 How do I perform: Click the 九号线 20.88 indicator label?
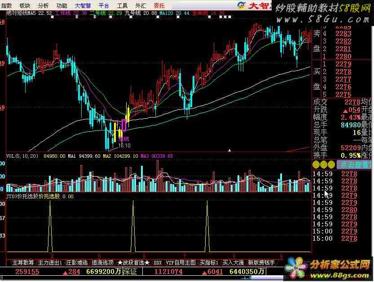click(141, 13)
